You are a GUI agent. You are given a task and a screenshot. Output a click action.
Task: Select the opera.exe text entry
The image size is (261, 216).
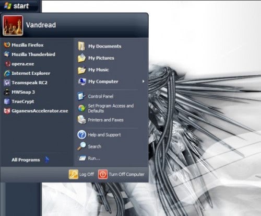click(23, 64)
